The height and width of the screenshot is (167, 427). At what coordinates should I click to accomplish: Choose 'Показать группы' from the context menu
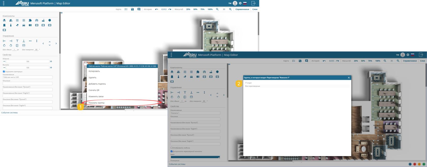pos(97,103)
